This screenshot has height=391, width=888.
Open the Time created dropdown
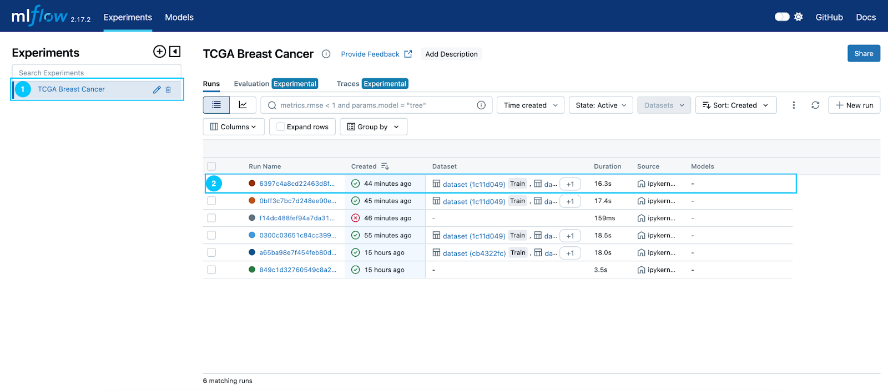530,105
